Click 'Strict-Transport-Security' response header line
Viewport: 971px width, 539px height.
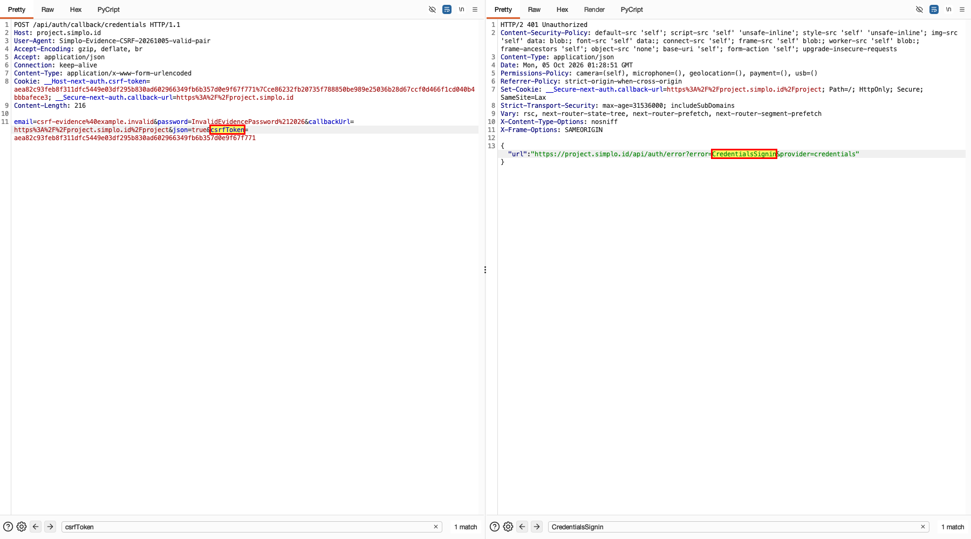(617, 106)
